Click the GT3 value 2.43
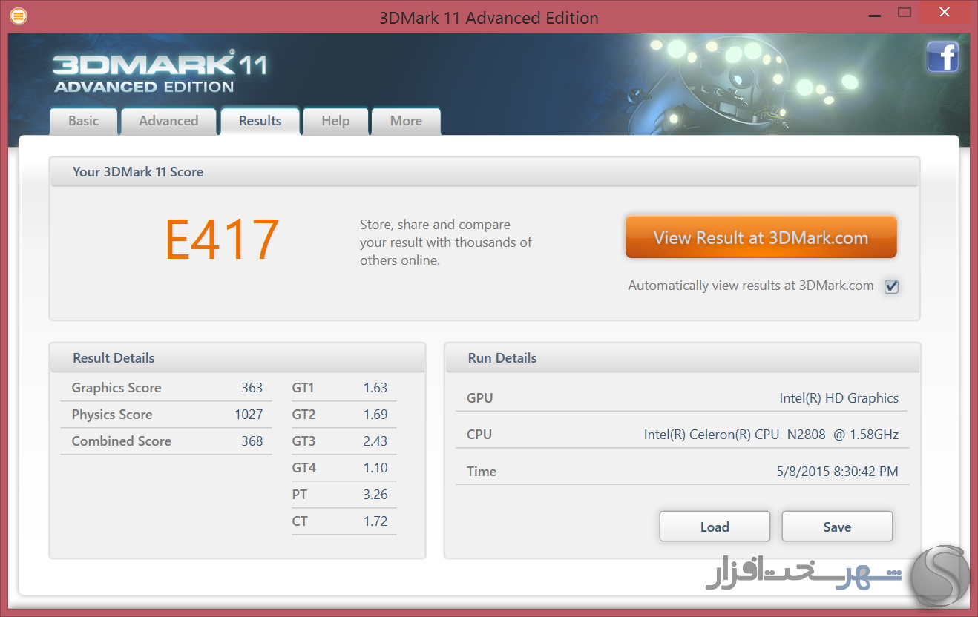 375,441
